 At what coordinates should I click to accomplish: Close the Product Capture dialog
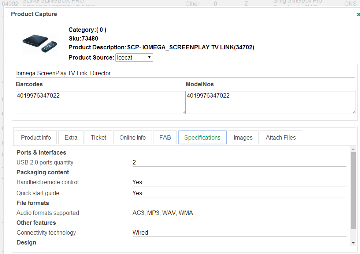point(358,14)
